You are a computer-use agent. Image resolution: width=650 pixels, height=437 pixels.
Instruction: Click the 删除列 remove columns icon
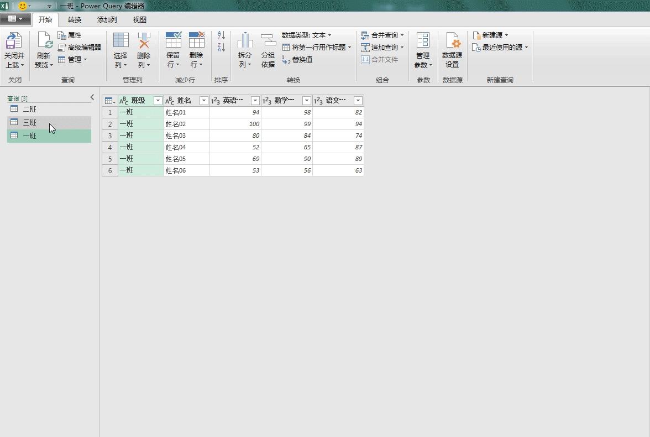click(144, 41)
